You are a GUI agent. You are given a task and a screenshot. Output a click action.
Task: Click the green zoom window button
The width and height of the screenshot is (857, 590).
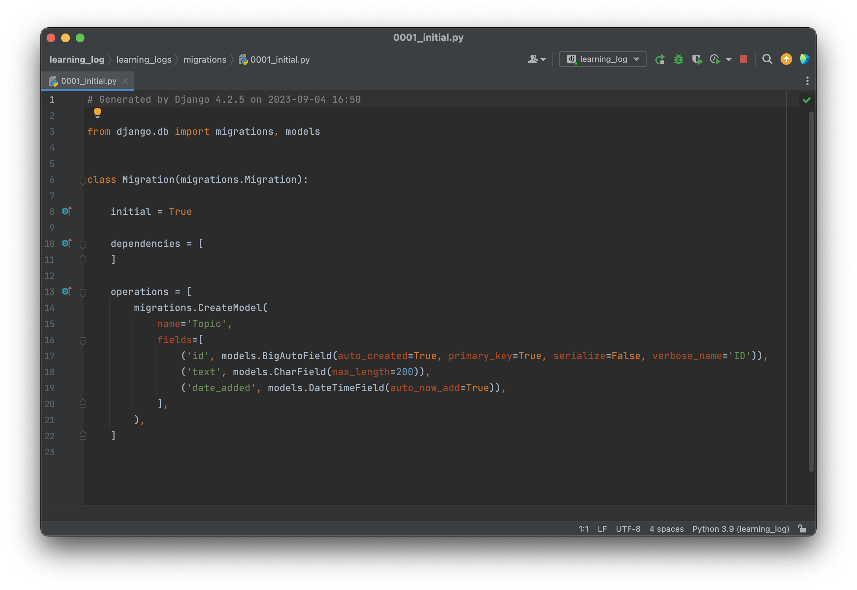coord(80,38)
